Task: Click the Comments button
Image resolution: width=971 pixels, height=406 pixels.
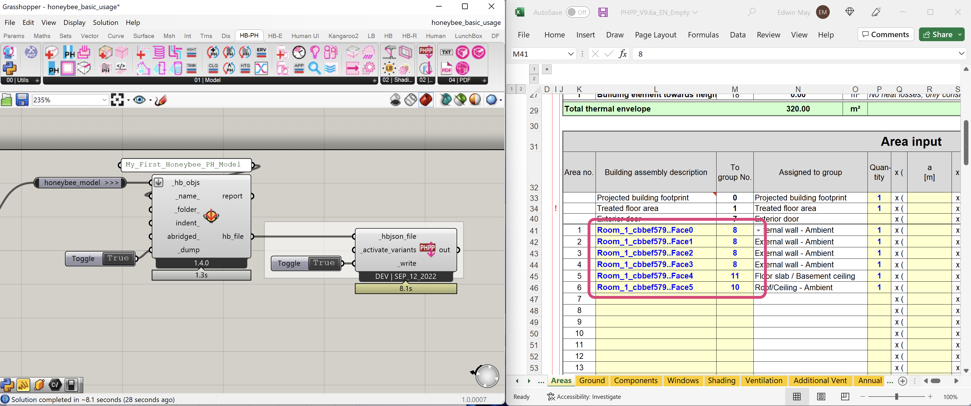Action: point(886,34)
